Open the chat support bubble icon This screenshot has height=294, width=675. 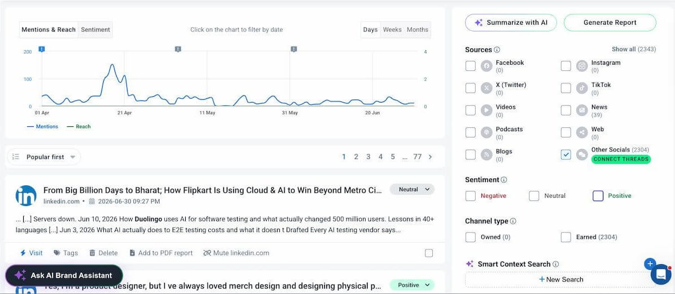pyautogui.click(x=661, y=274)
